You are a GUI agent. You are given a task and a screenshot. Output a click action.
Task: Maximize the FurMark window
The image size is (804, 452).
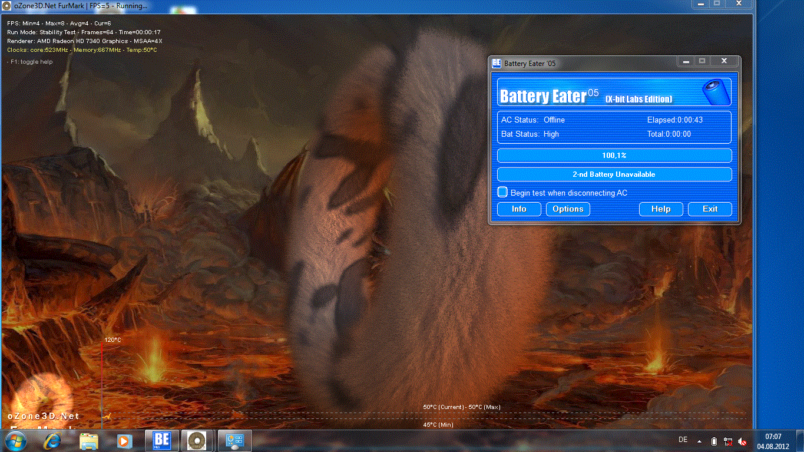click(x=717, y=4)
